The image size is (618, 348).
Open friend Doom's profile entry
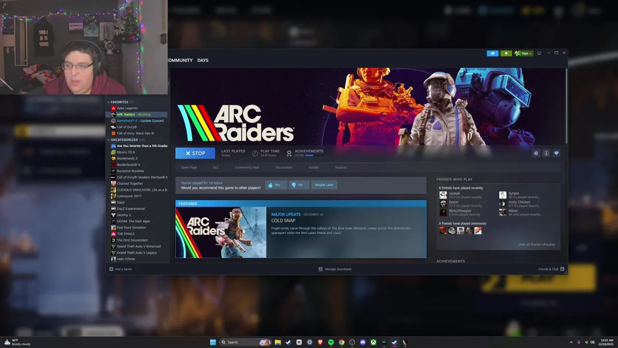pyautogui.click(x=461, y=204)
